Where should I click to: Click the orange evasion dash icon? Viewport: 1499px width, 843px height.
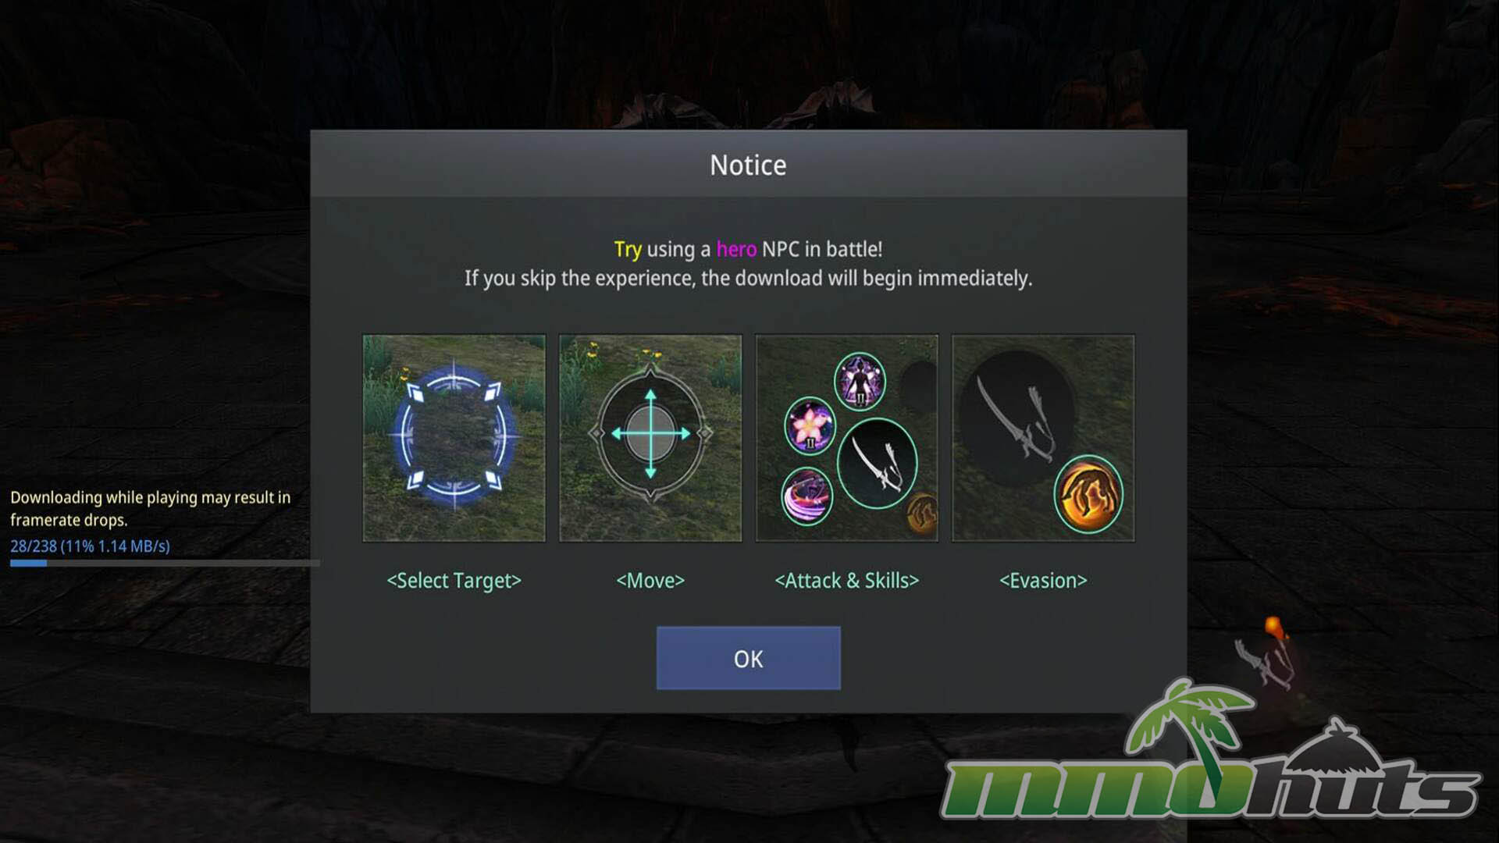coord(1088,493)
